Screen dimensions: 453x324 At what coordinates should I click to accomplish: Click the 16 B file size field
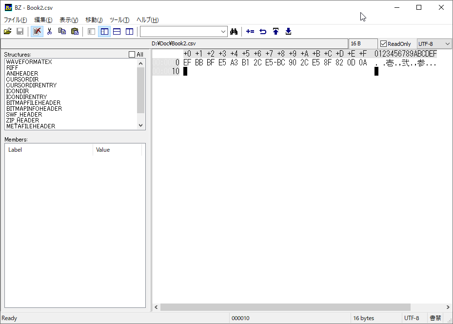pos(363,43)
